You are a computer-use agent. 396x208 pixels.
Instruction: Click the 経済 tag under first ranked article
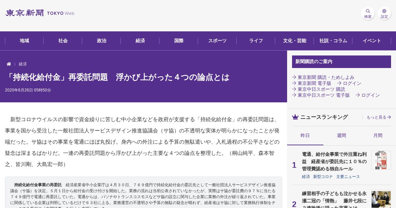pyautogui.click(x=306, y=177)
